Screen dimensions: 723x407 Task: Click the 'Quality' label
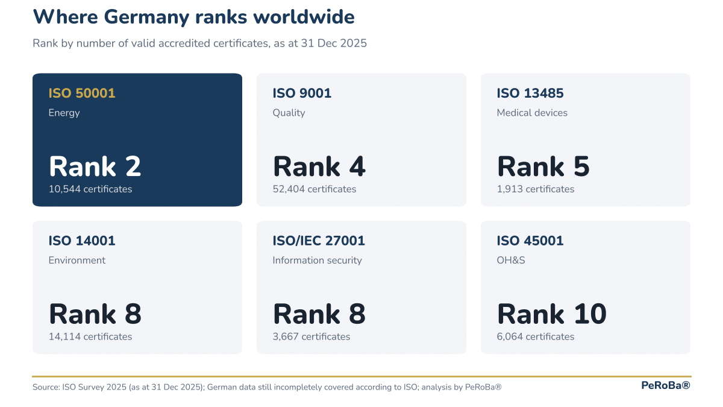click(289, 113)
